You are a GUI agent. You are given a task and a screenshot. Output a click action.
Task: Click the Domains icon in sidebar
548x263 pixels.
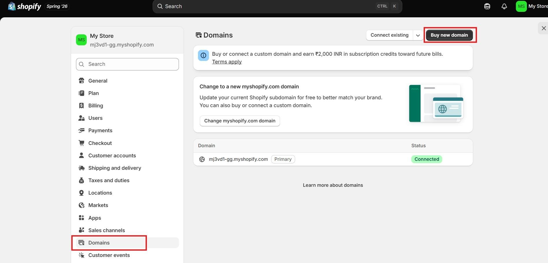point(82,243)
